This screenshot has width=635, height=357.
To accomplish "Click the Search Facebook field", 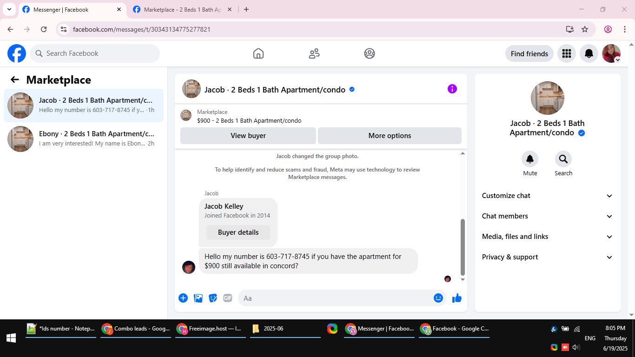I will tap(95, 53).
